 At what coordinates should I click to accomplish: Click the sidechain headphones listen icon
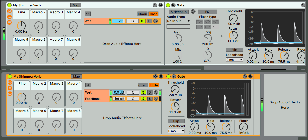193,12
